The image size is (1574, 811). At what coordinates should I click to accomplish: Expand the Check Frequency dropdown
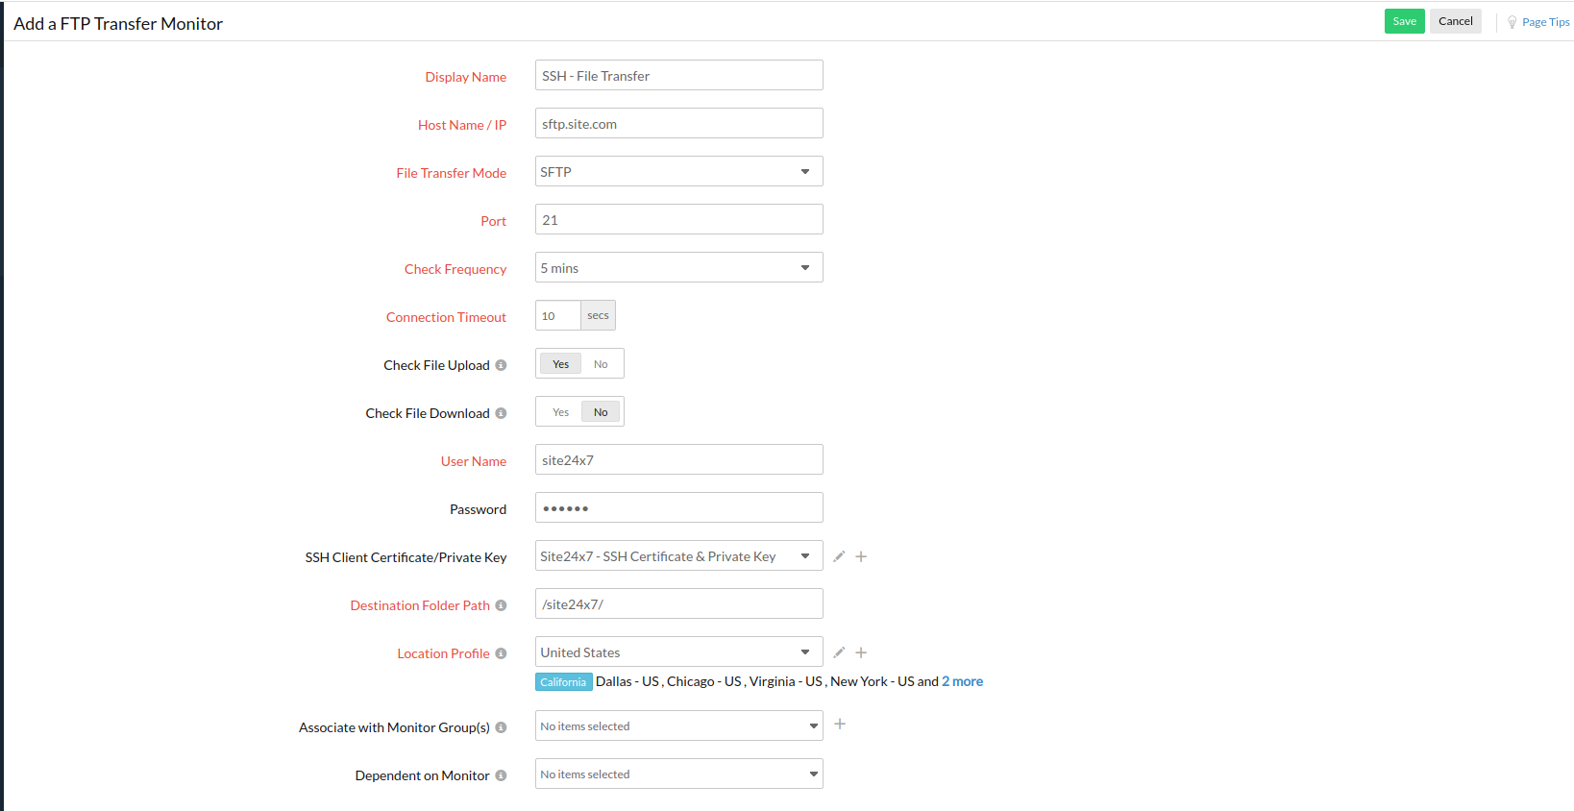678,268
